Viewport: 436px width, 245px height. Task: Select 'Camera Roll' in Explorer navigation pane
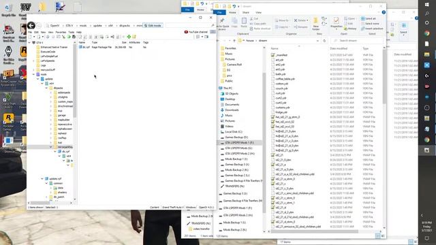pos(234,65)
